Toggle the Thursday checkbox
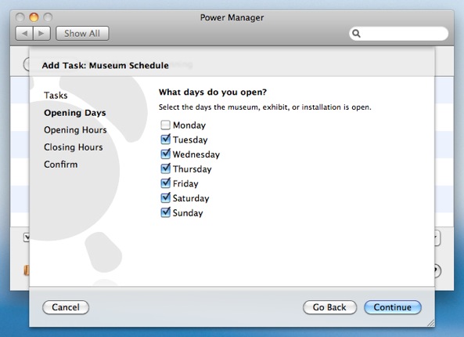The height and width of the screenshot is (337, 464). click(x=165, y=168)
